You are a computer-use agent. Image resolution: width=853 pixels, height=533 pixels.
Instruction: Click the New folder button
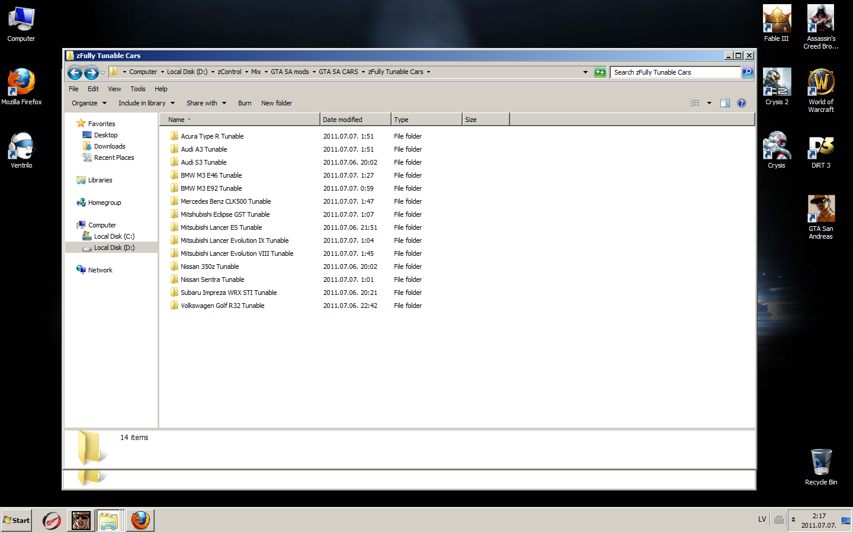pos(277,103)
